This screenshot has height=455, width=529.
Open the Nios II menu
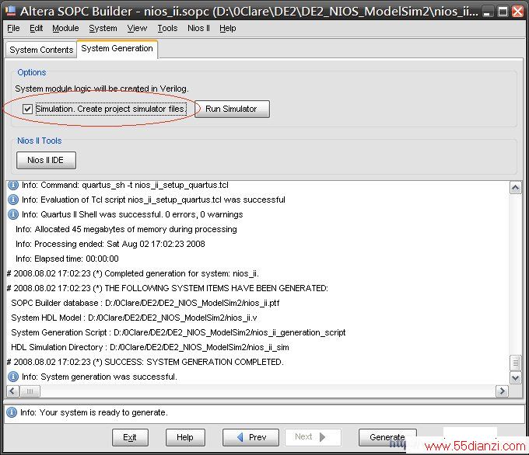198,28
